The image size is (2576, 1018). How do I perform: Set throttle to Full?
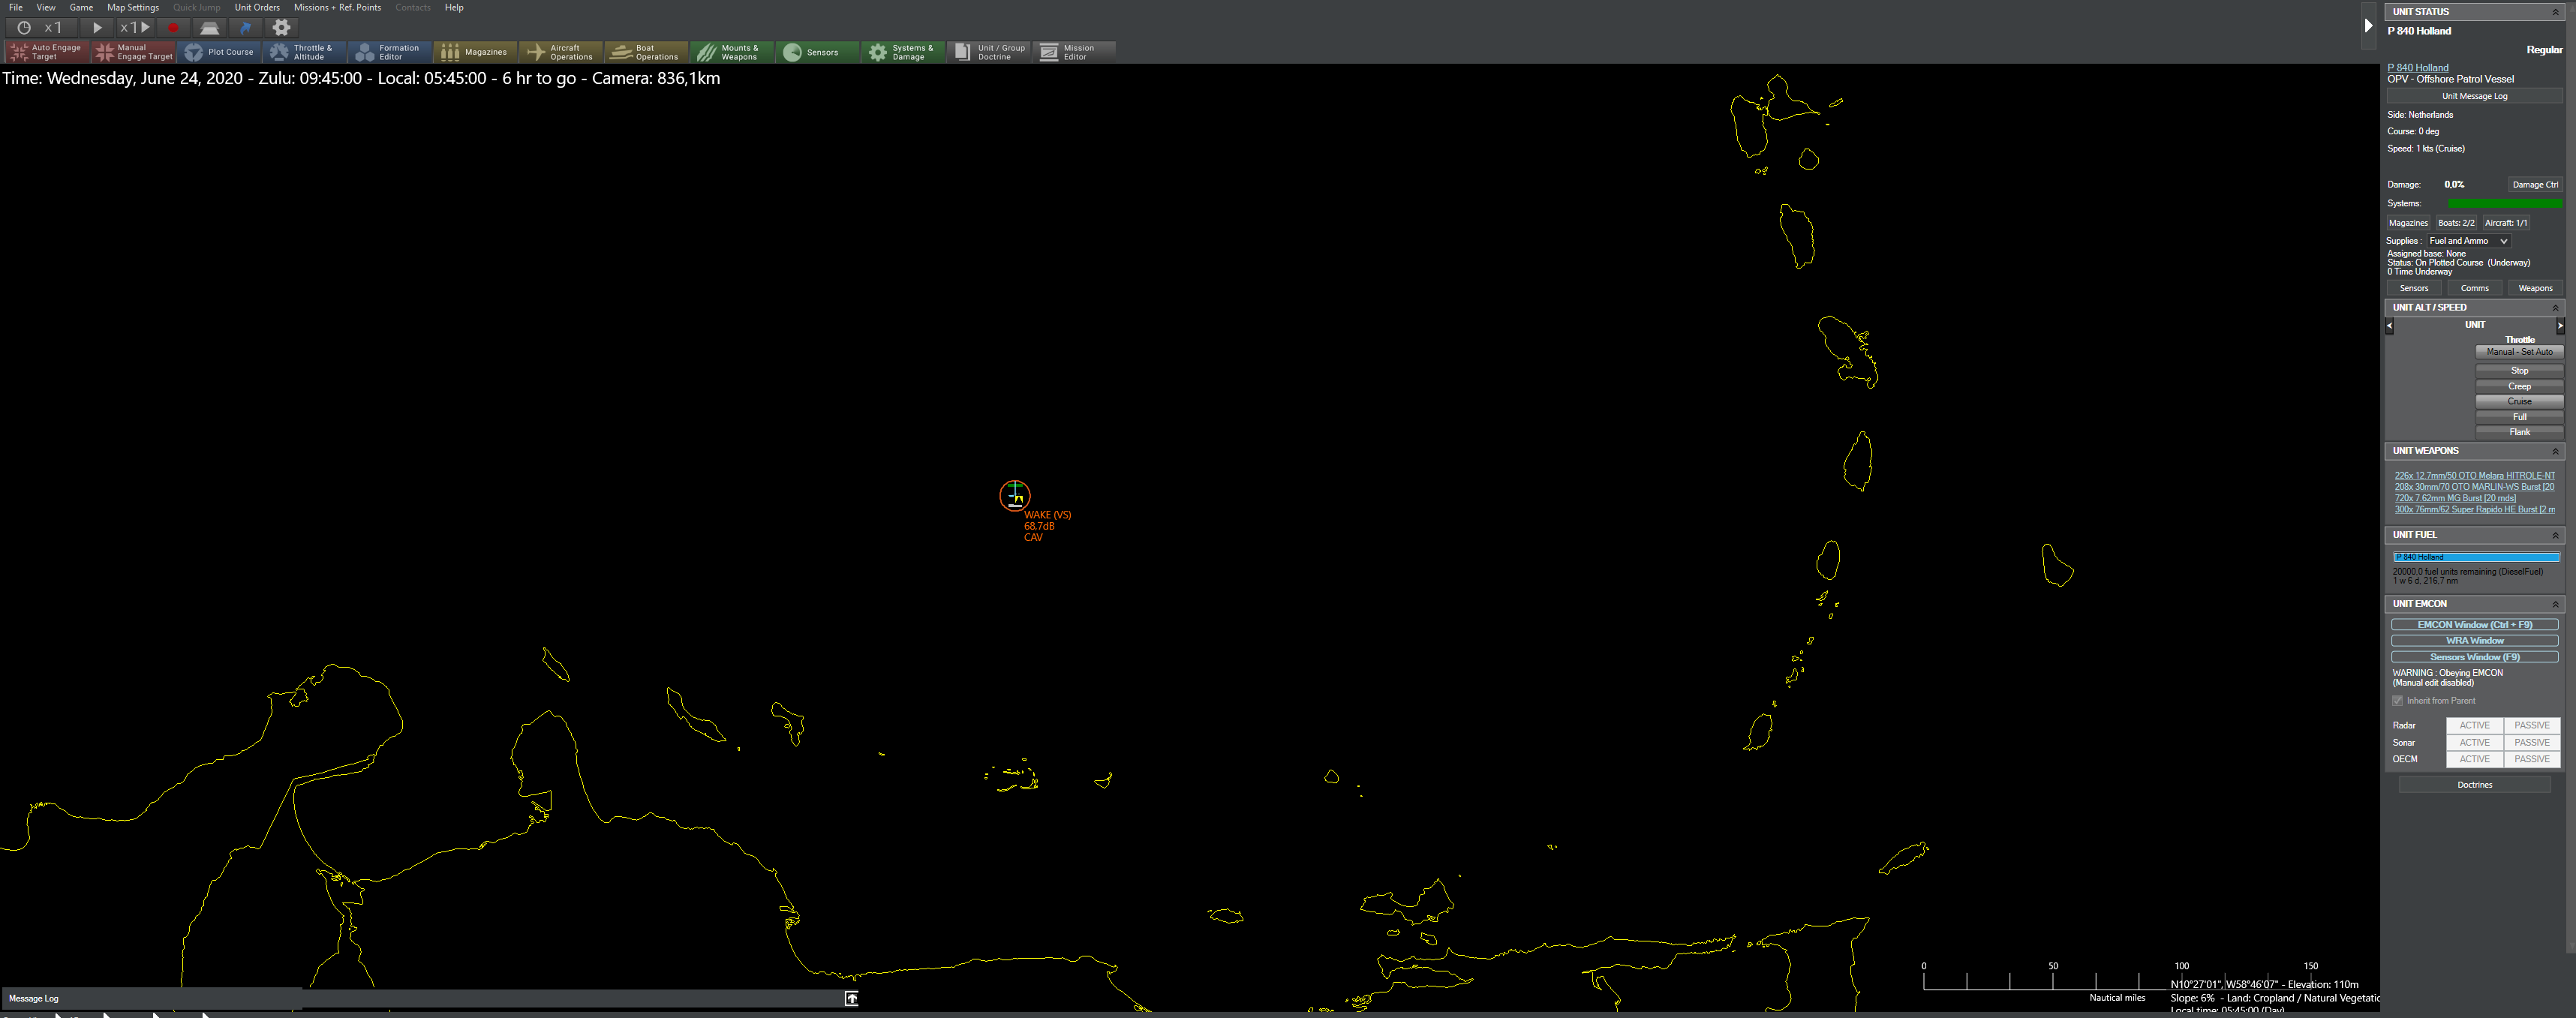coord(2519,417)
